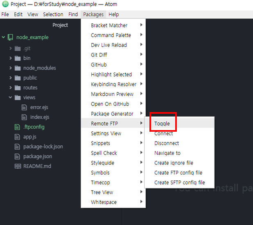Collapse the views folder chevron
The height and width of the screenshot is (225, 253).
(10, 97)
